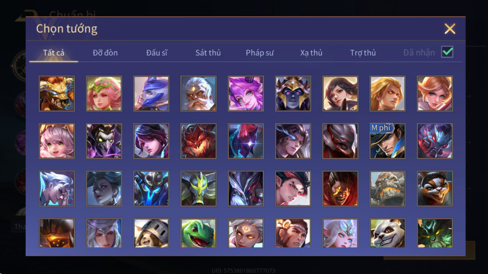This screenshot has height=274, width=488.
Task: Choose the hero tagged "M phí"
Action: pyautogui.click(x=388, y=141)
